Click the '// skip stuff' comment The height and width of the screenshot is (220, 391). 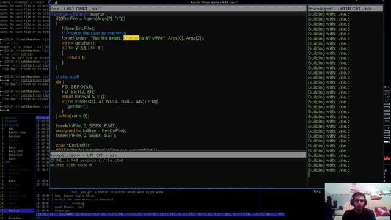pos(68,77)
